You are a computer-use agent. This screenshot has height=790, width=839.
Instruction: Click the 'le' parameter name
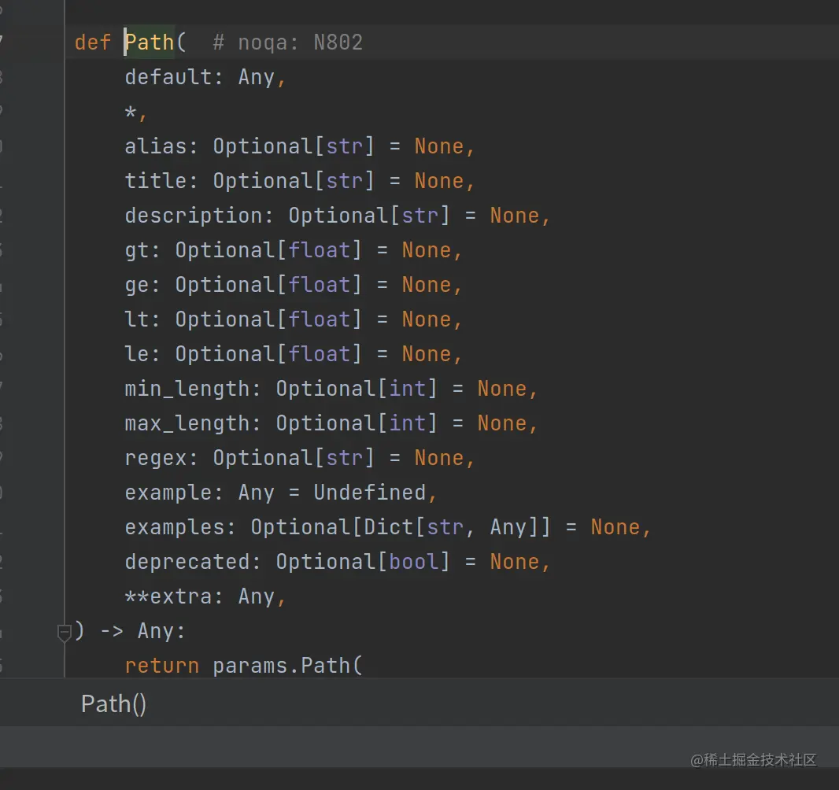click(x=137, y=354)
